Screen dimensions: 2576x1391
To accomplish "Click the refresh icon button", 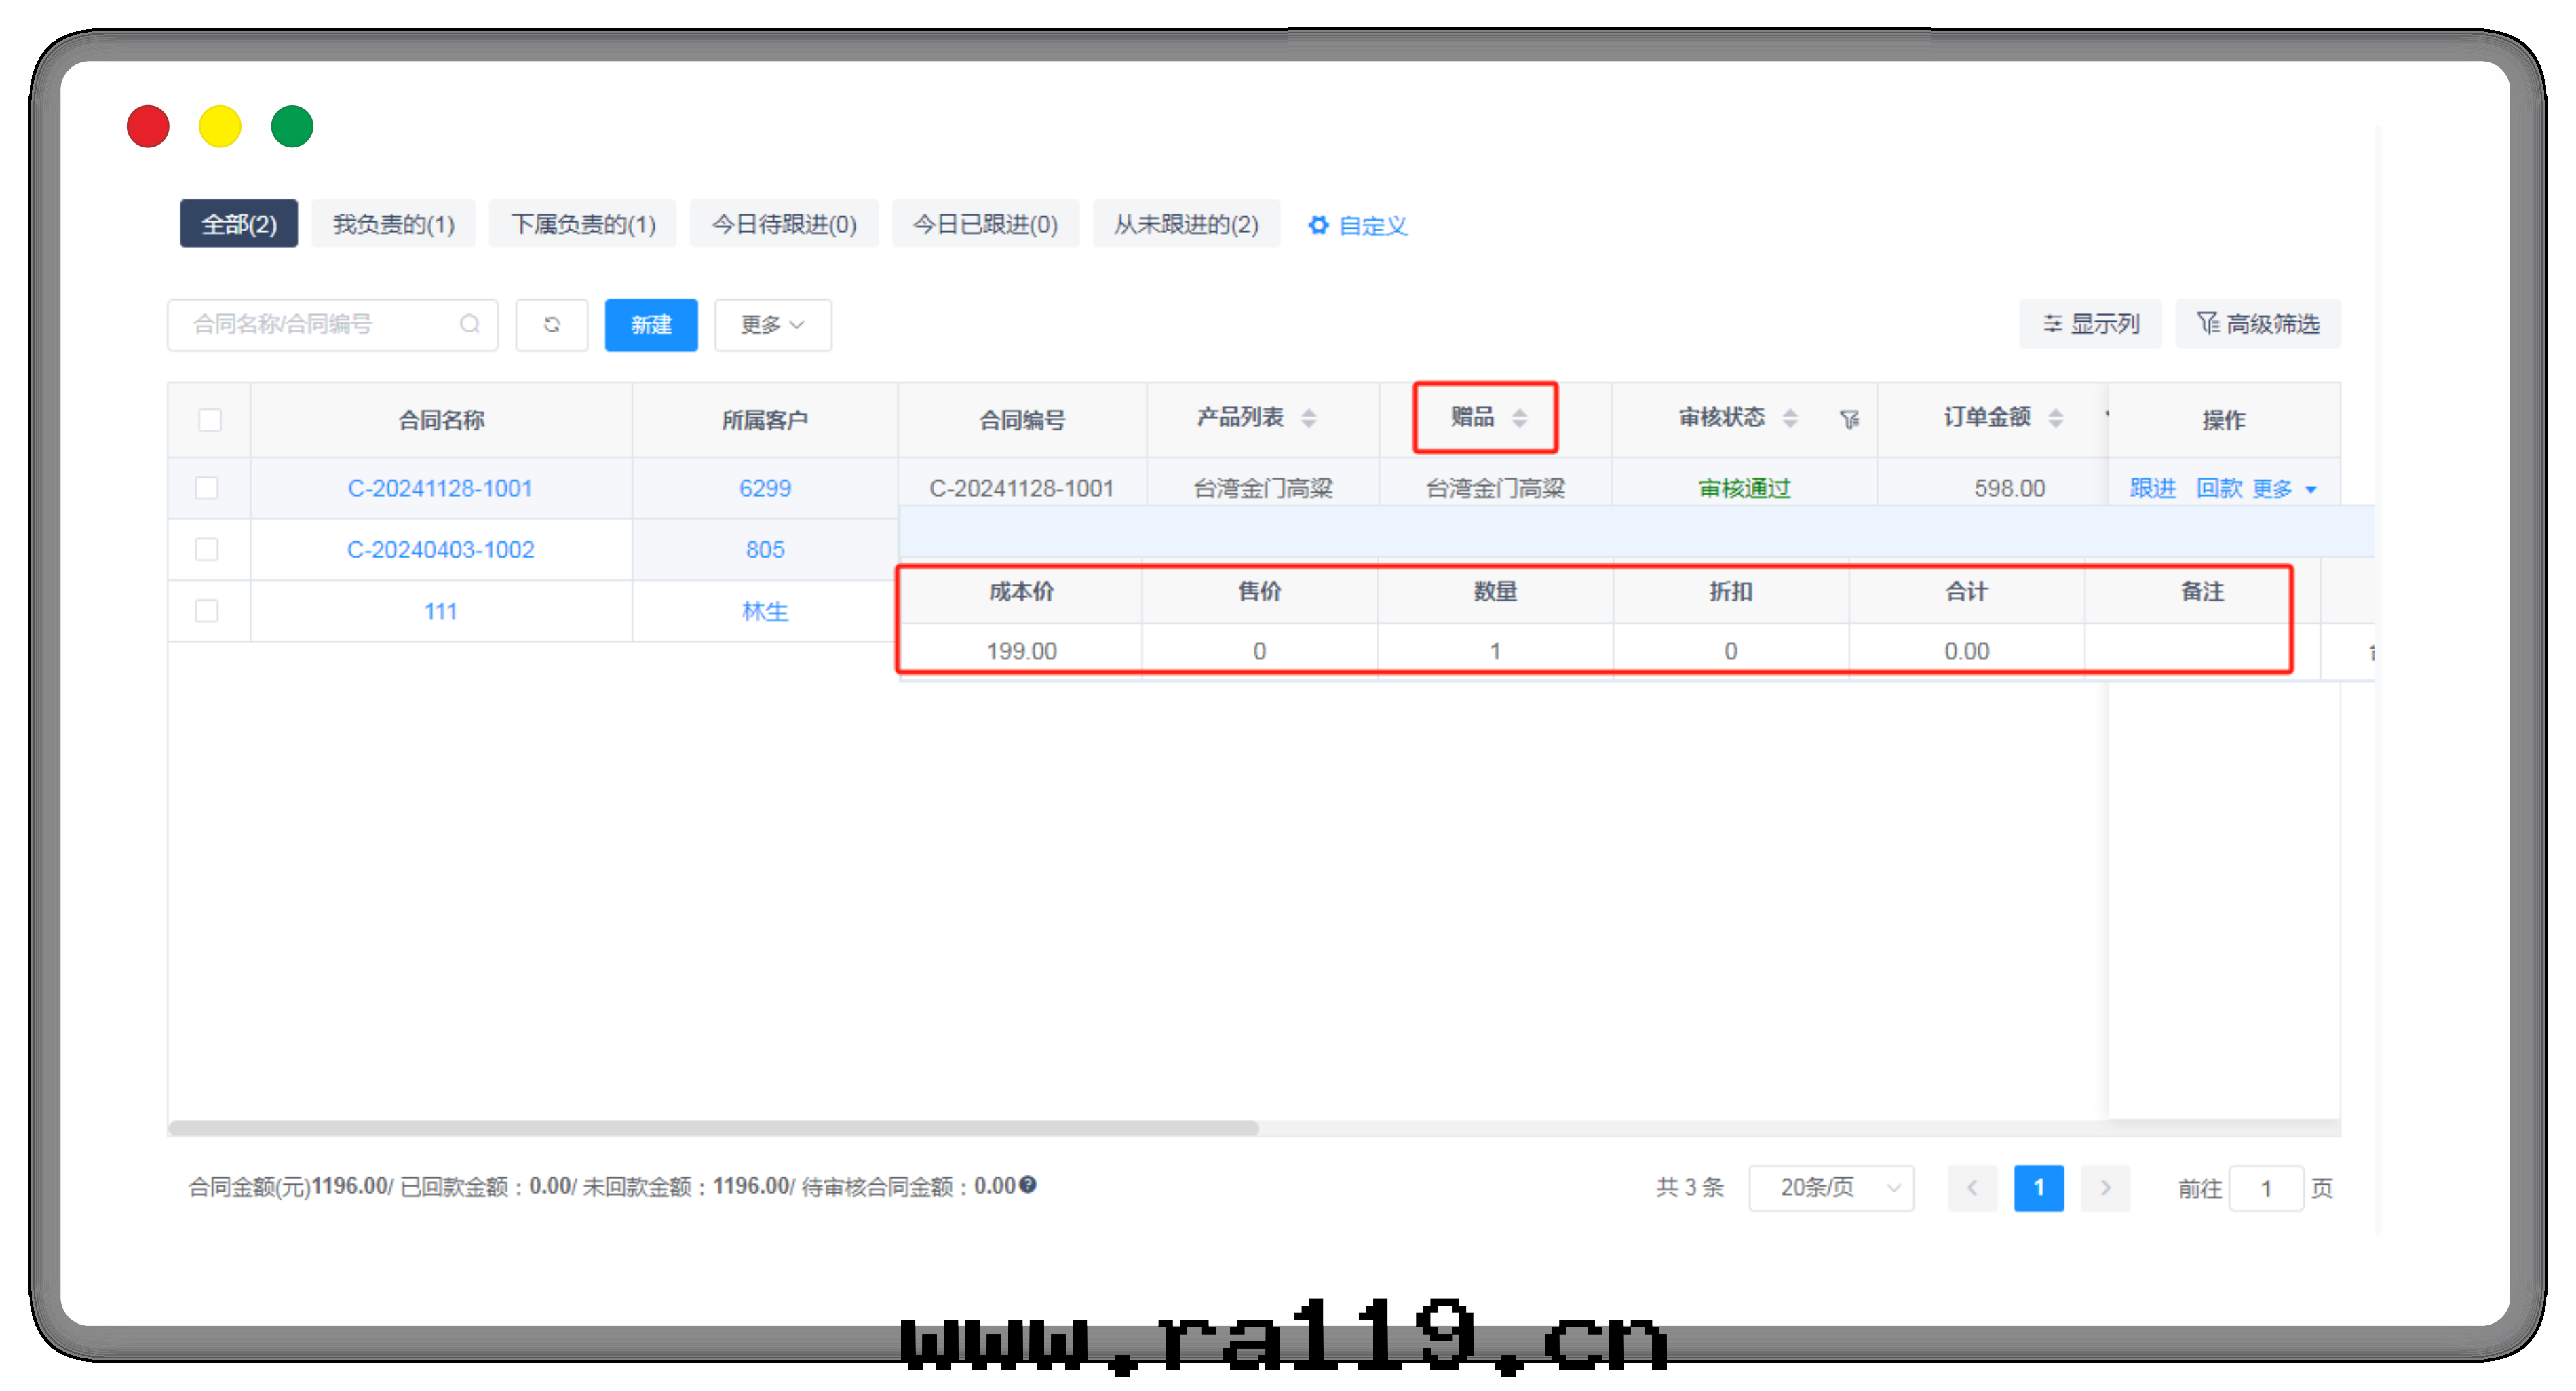I will [551, 324].
